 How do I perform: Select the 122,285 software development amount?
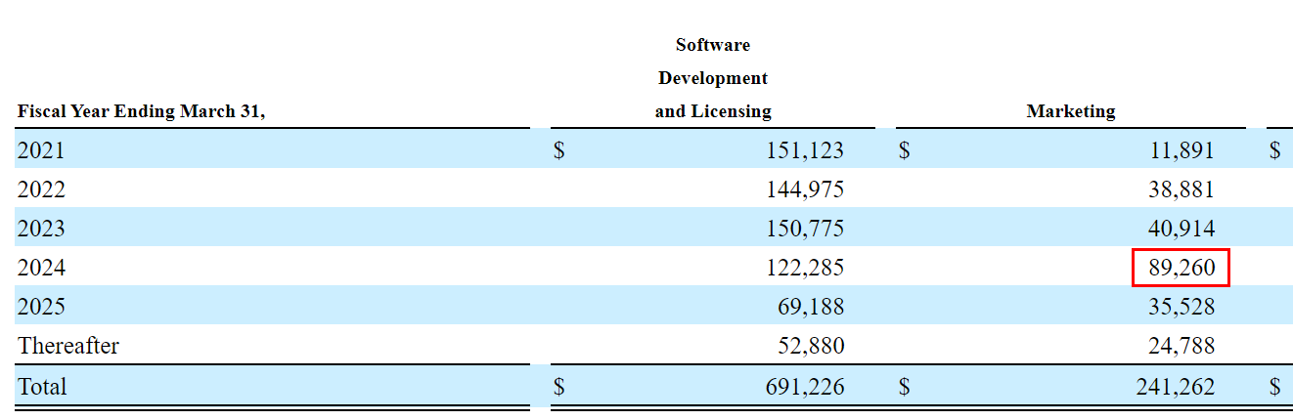pos(804,268)
